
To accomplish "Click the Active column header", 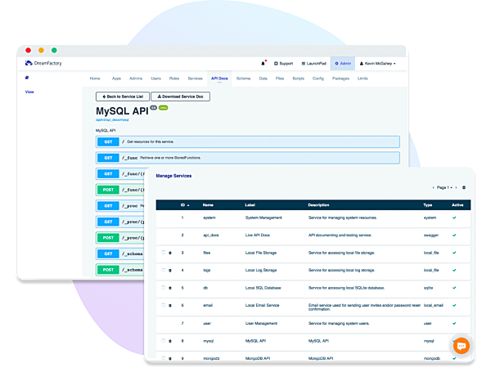I will click(x=457, y=205).
